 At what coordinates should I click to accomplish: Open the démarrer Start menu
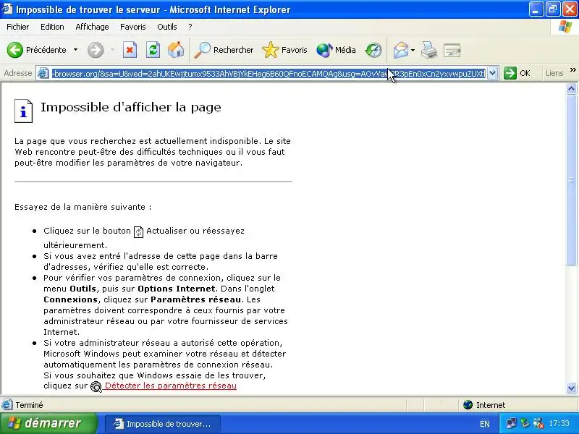(48, 423)
